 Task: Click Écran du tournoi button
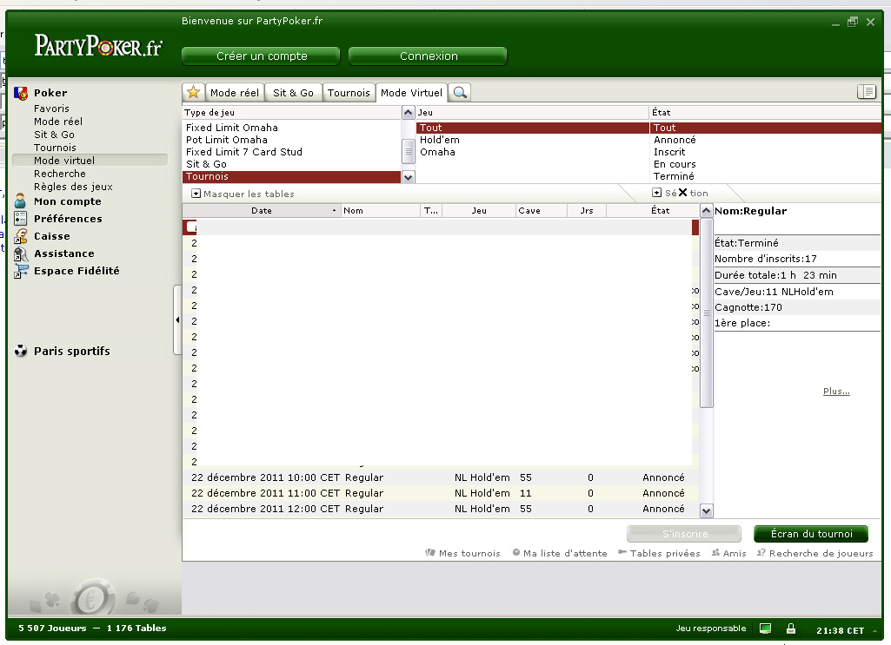[811, 534]
